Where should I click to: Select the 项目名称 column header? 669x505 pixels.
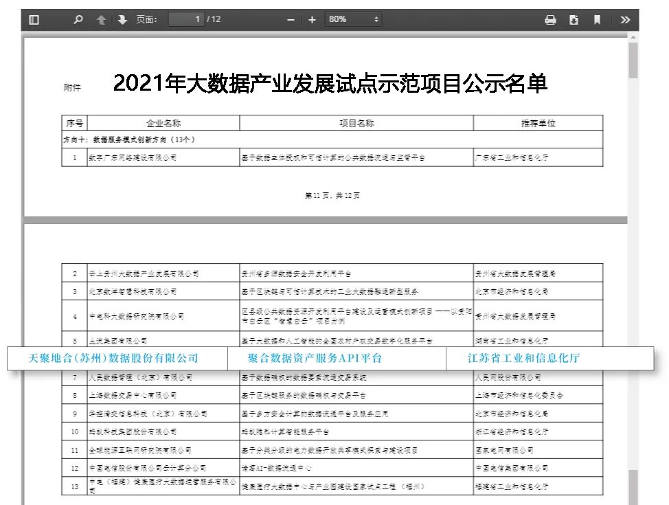356,122
